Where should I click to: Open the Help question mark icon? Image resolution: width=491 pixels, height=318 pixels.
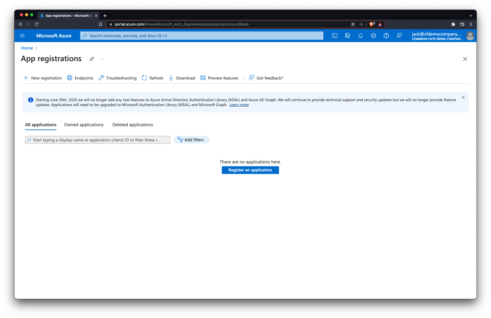(x=386, y=36)
